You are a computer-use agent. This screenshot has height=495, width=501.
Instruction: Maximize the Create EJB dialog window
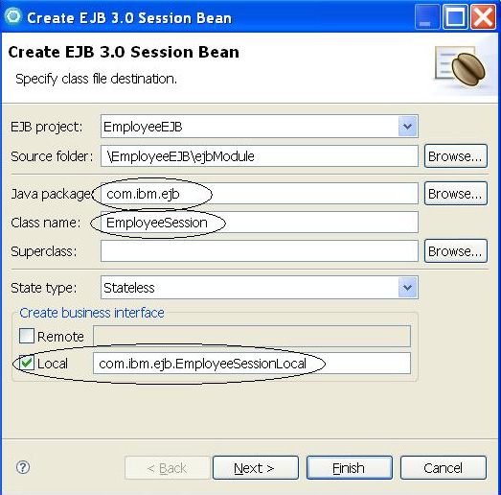[x=455, y=17]
